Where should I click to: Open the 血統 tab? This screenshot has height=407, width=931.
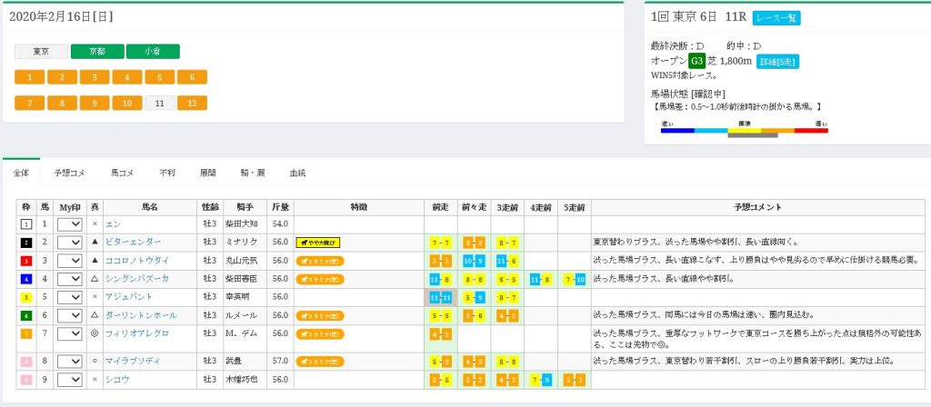tap(297, 172)
